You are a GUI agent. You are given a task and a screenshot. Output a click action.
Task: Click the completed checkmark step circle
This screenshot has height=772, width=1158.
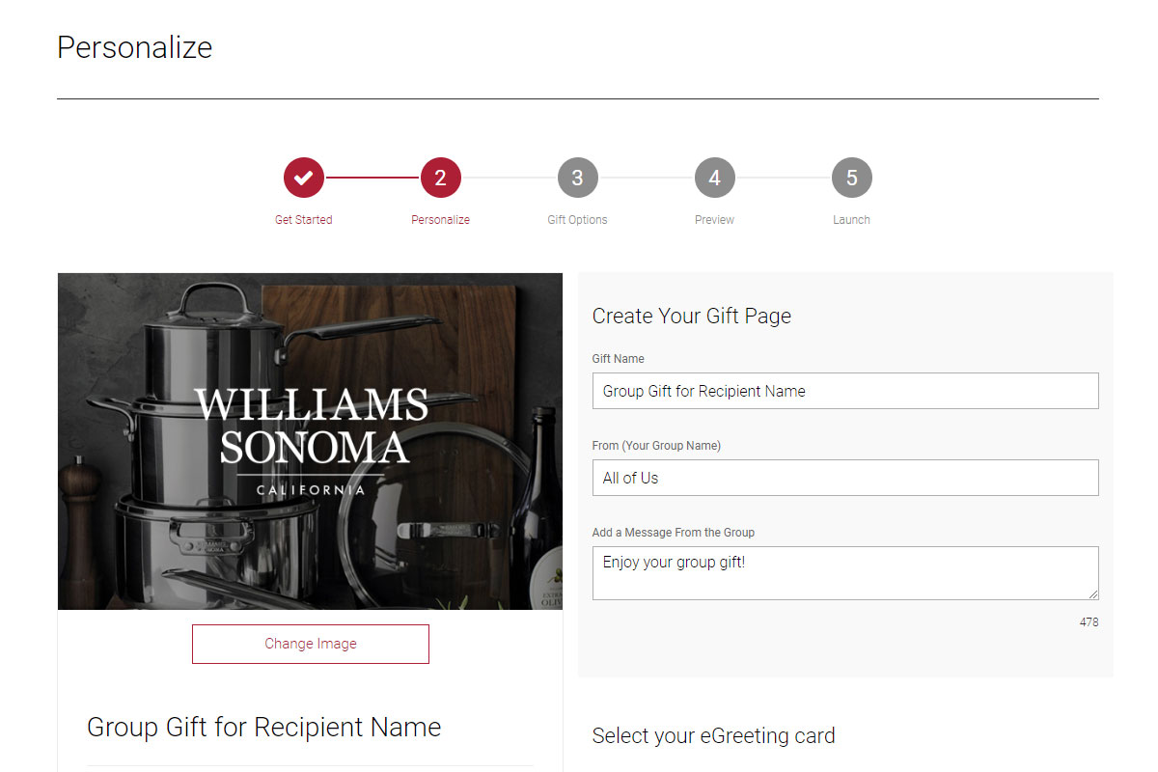(304, 178)
